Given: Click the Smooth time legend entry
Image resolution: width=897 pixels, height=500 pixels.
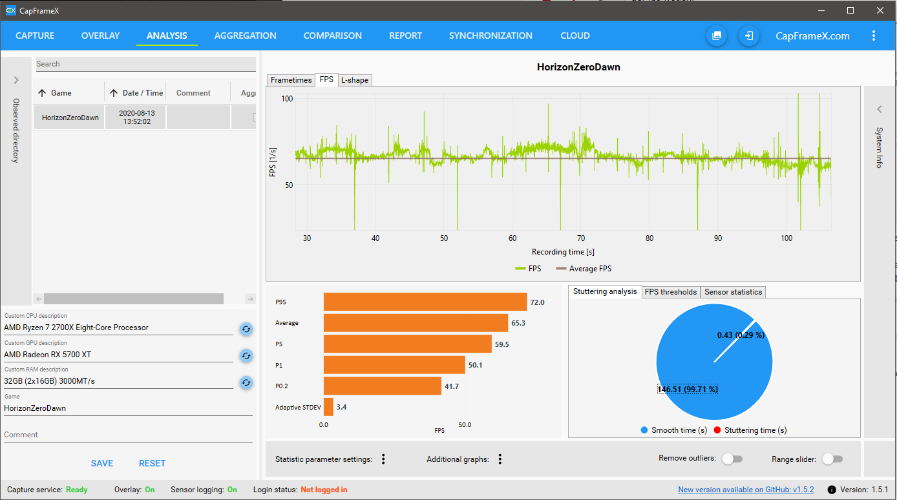Looking at the screenshot, I should (x=673, y=430).
